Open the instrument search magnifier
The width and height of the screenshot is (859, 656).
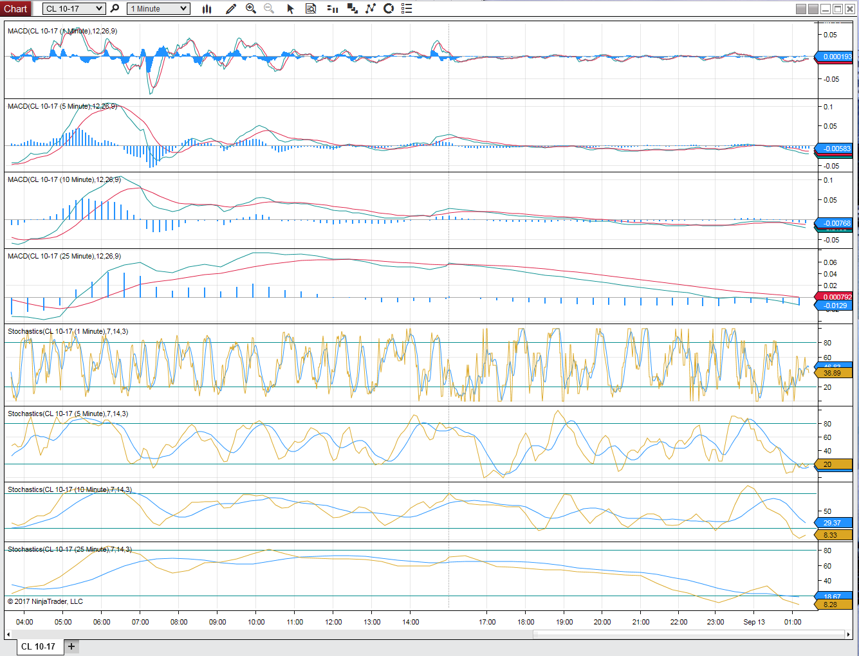point(115,8)
